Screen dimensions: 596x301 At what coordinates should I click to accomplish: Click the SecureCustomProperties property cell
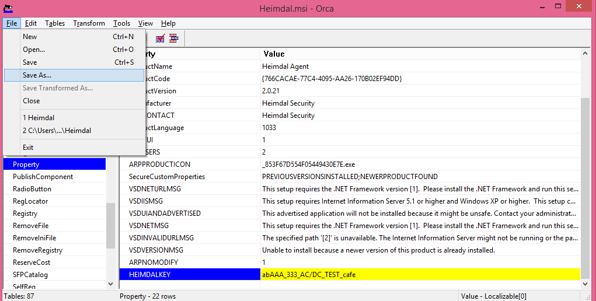(x=190, y=177)
